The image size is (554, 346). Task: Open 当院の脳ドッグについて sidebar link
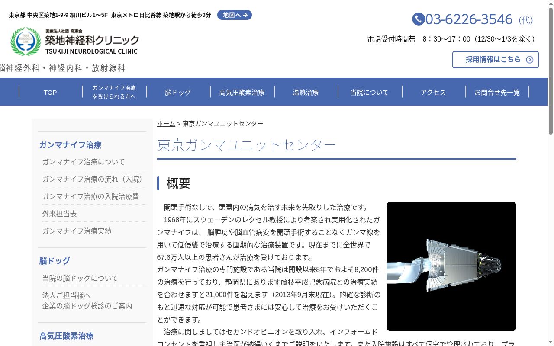pos(80,278)
